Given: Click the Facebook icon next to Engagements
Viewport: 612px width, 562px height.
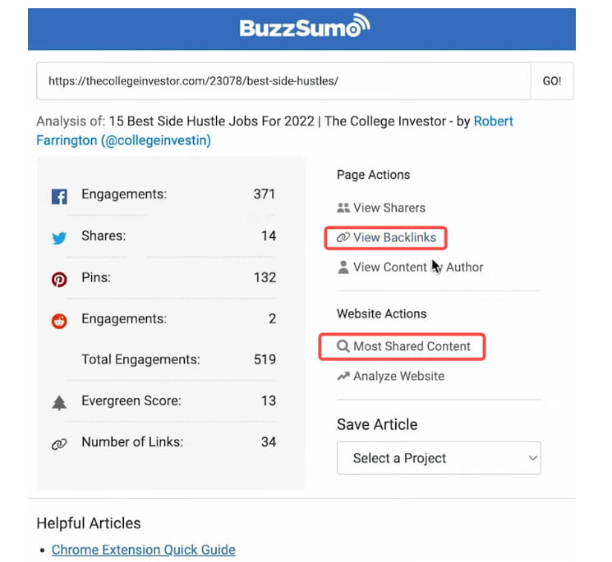Looking at the screenshot, I should [x=59, y=197].
